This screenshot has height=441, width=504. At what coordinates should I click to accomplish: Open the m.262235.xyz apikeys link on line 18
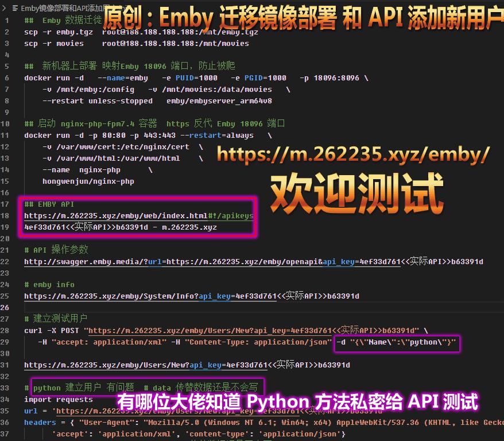tap(139, 216)
